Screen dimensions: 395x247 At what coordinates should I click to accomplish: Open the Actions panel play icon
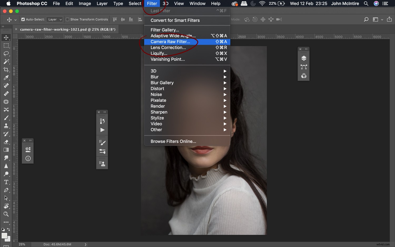[102, 130]
